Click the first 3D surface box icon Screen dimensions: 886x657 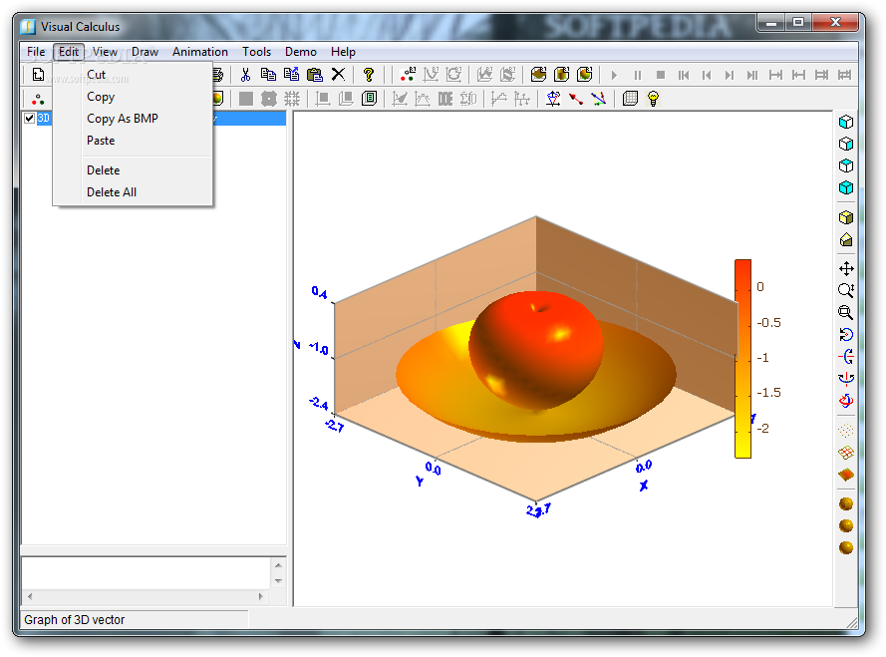pos(538,75)
